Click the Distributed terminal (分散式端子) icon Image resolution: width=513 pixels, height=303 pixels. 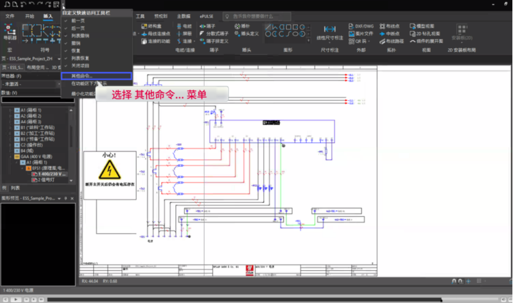[202, 34]
